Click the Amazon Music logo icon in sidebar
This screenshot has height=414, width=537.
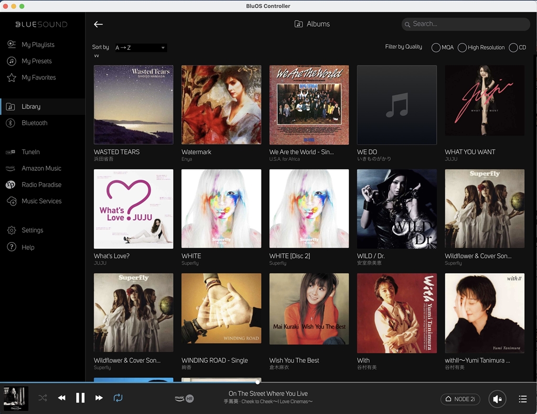click(x=10, y=168)
